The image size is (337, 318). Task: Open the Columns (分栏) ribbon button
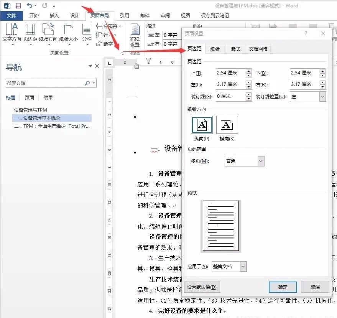87,34
